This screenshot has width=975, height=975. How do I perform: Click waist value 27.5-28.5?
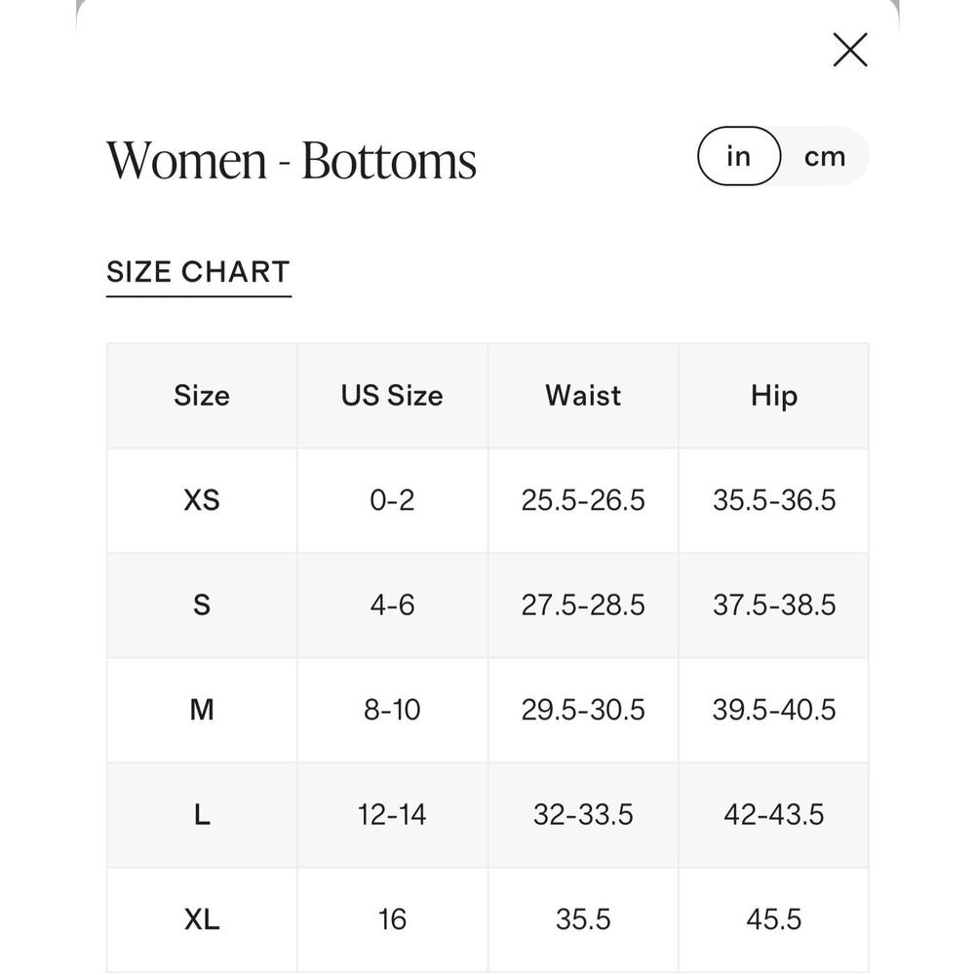pyautogui.click(x=583, y=605)
